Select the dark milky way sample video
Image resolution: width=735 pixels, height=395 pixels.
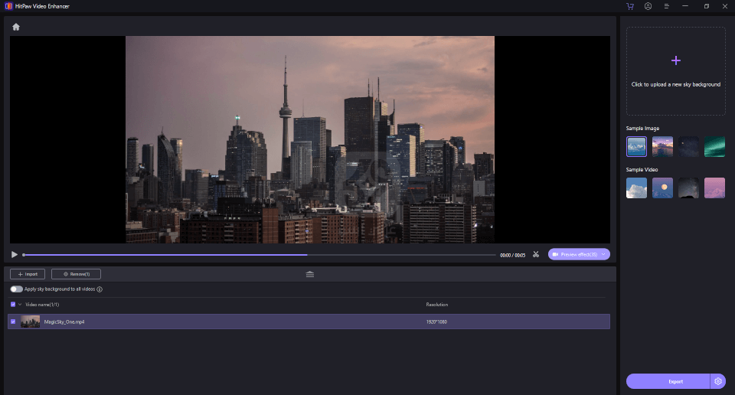(688, 188)
